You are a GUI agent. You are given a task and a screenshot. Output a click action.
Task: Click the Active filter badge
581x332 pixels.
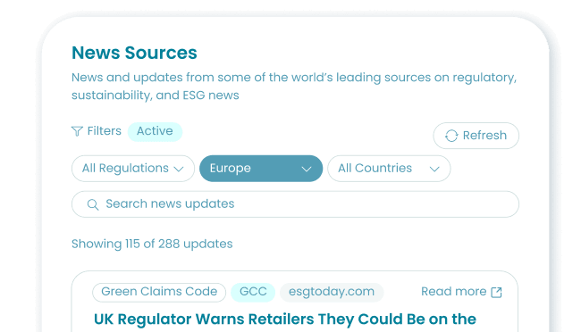pyautogui.click(x=155, y=131)
